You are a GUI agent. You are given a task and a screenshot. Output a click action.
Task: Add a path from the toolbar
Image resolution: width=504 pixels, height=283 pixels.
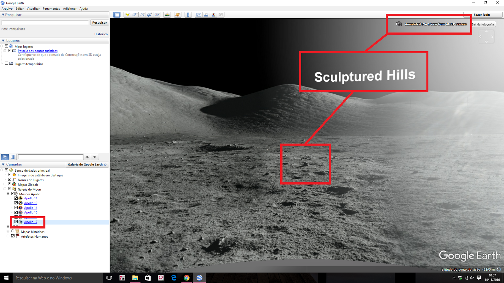pos(142,15)
